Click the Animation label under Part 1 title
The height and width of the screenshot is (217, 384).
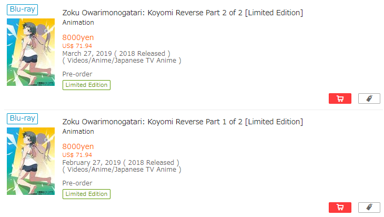[78, 132]
